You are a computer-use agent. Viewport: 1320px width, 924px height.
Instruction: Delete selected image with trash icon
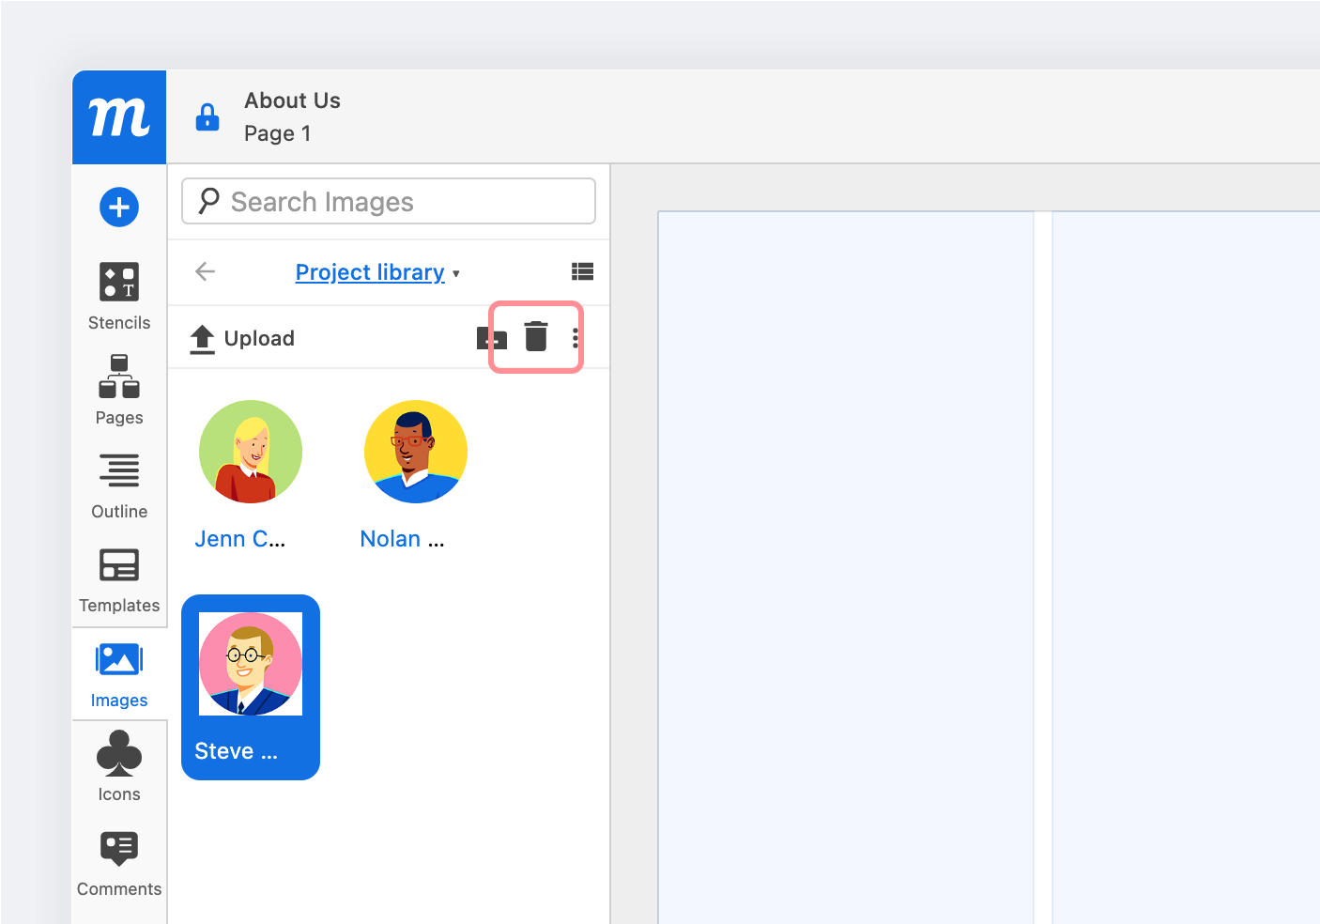click(536, 336)
